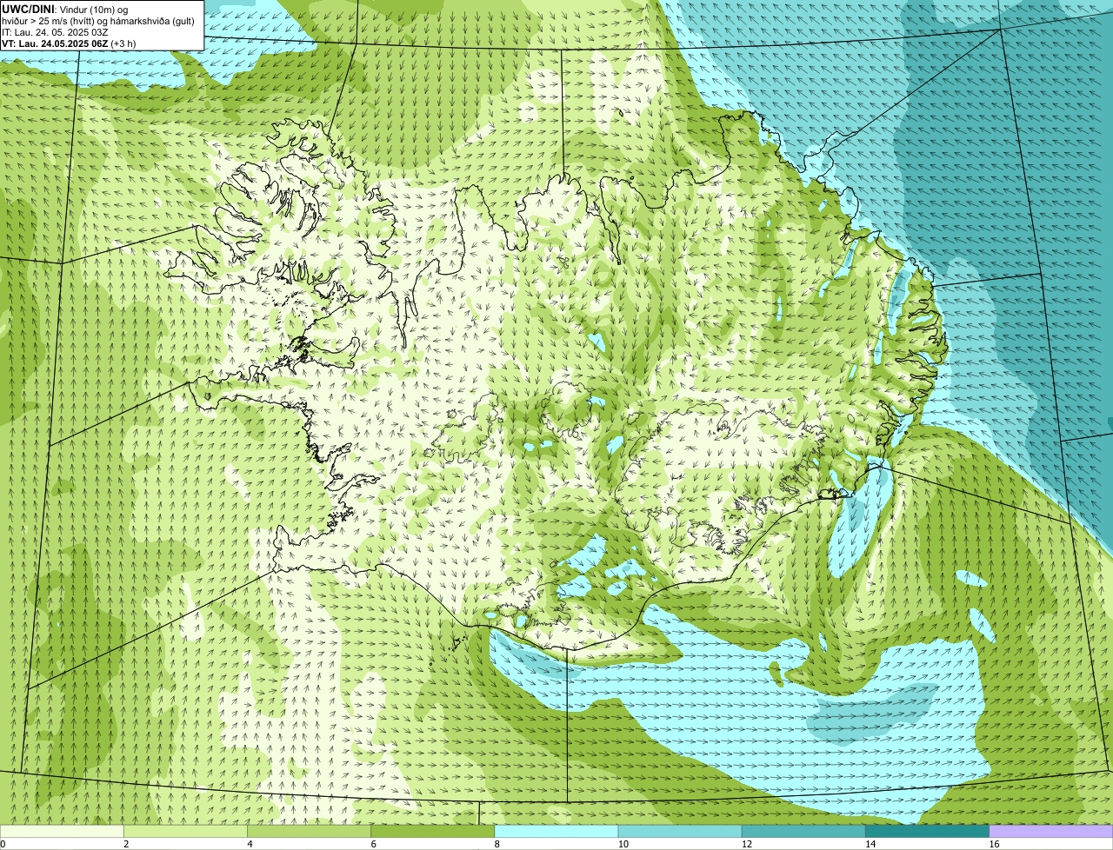
Task: Click the legend scale label '12'
Action: pos(746,844)
